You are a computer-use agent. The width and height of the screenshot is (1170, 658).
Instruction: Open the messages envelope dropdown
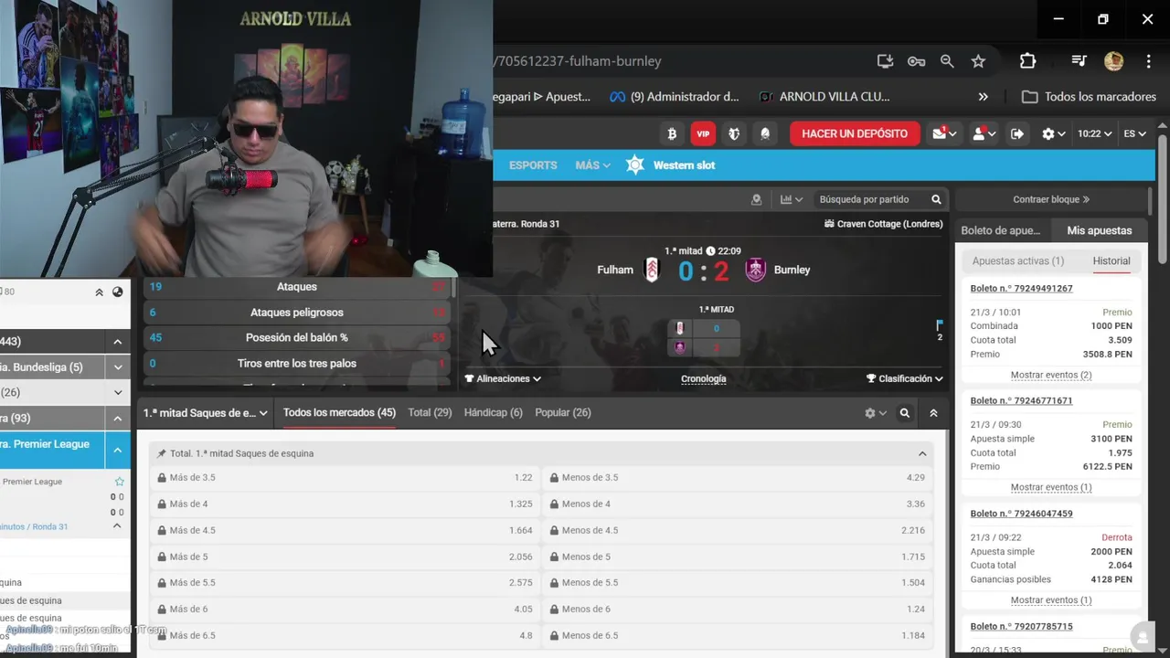pos(944,133)
